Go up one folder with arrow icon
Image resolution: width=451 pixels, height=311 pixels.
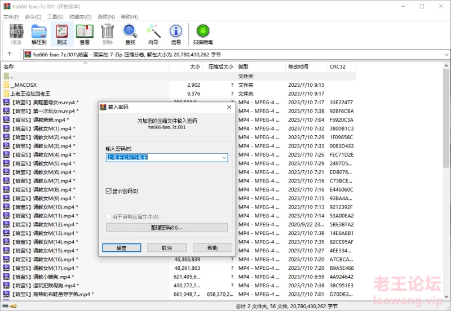[10, 54]
